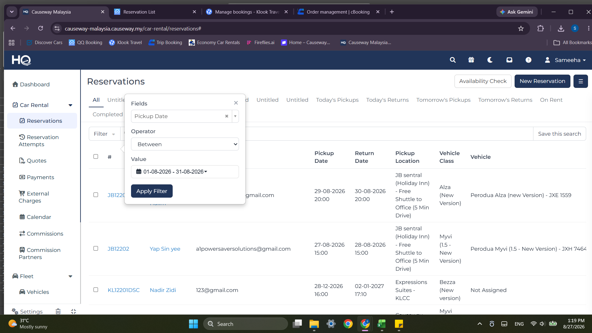Open the help question mark icon
This screenshot has height=333, width=592.
click(528, 60)
